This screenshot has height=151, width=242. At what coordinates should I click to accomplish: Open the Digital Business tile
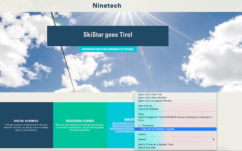pyautogui.click(x=26, y=125)
